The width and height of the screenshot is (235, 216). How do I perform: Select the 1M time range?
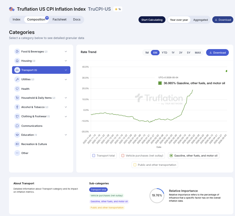pos(147,53)
